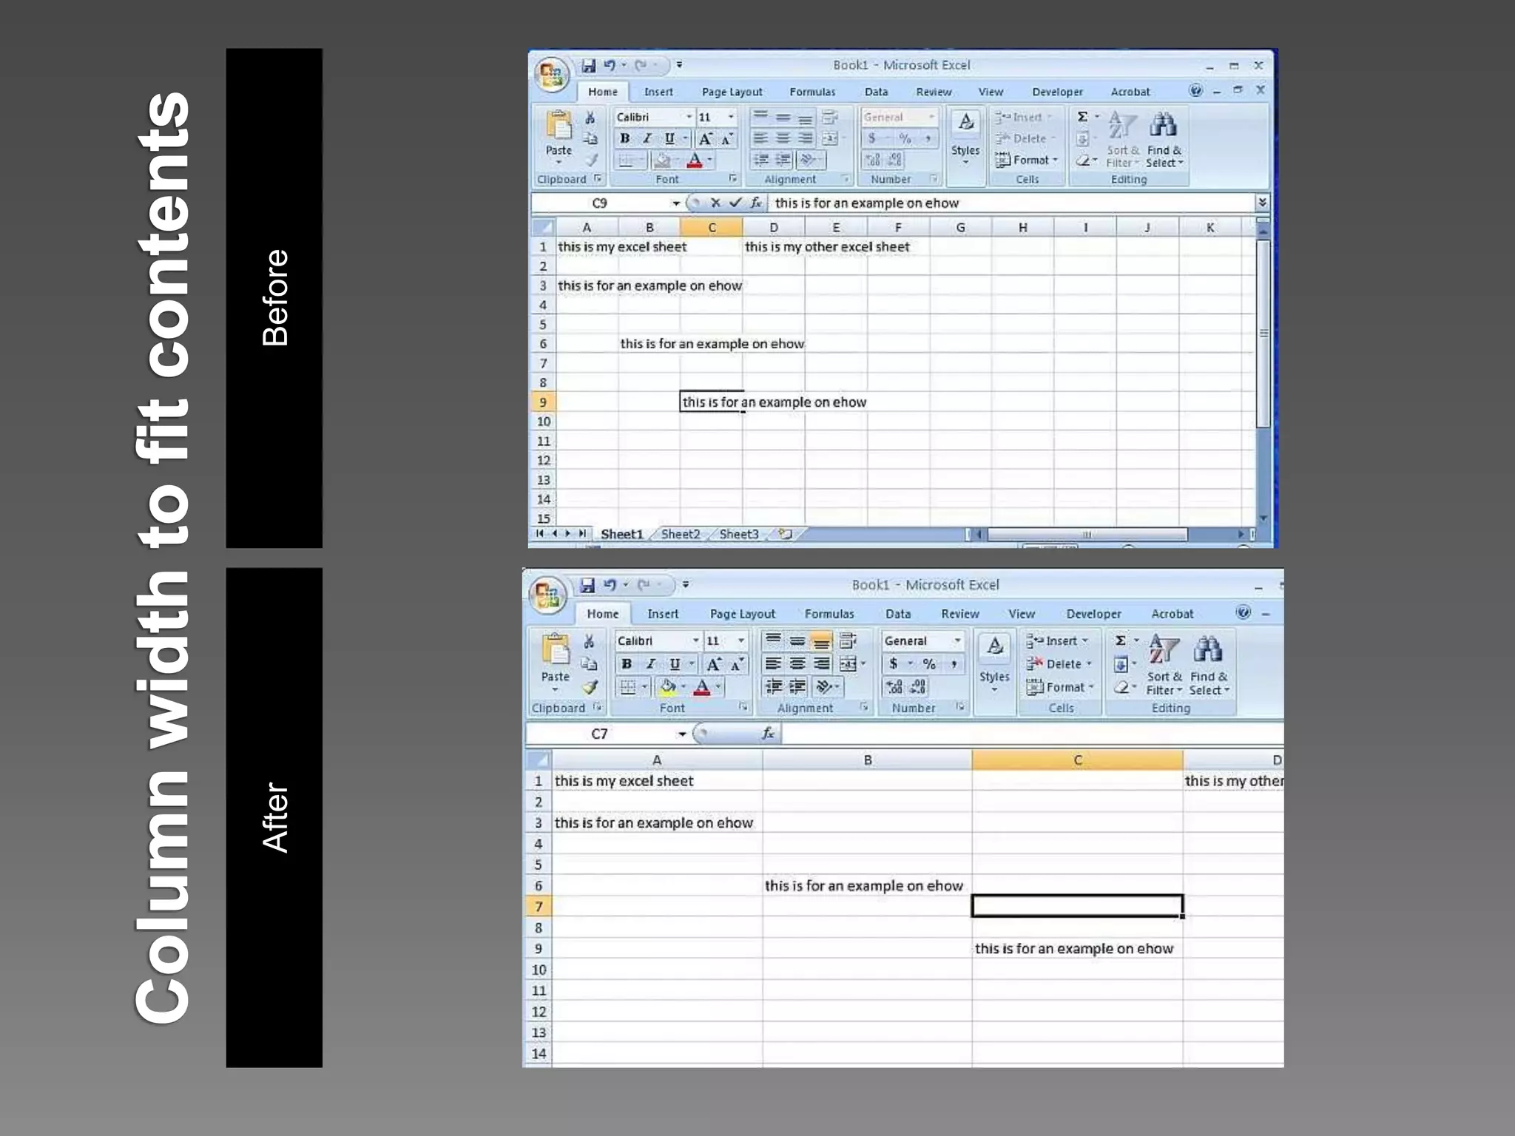The height and width of the screenshot is (1136, 1515).
Task: Open Name Box dropdown next to C9
Action: point(675,203)
